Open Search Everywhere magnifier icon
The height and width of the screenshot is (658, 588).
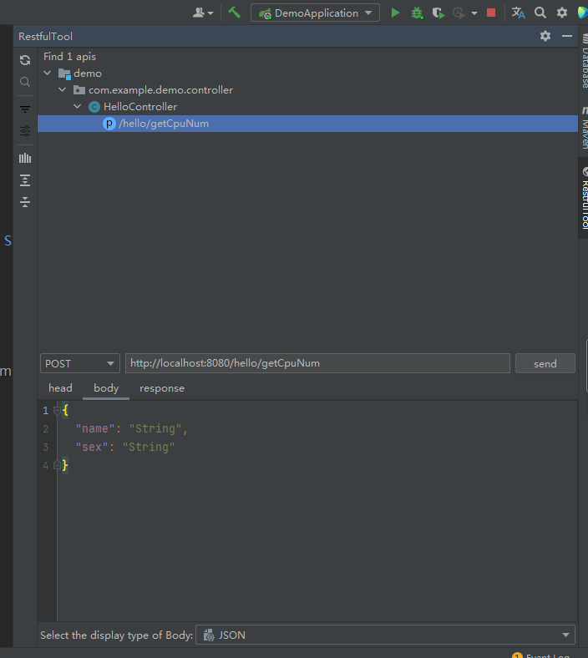(540, 13)
